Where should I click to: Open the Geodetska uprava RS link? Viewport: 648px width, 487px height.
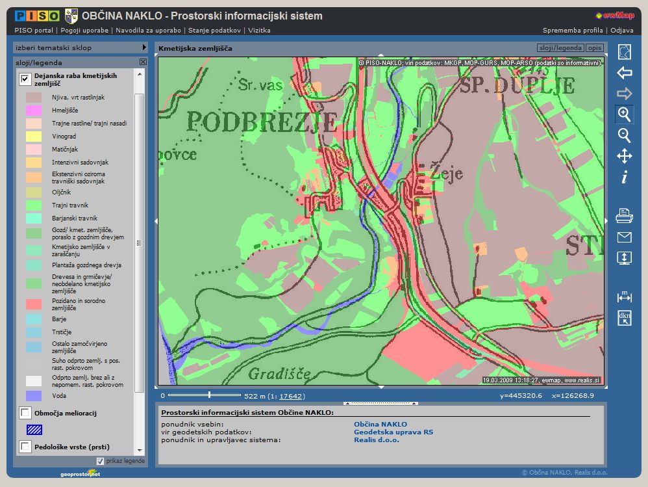[393, 432]
